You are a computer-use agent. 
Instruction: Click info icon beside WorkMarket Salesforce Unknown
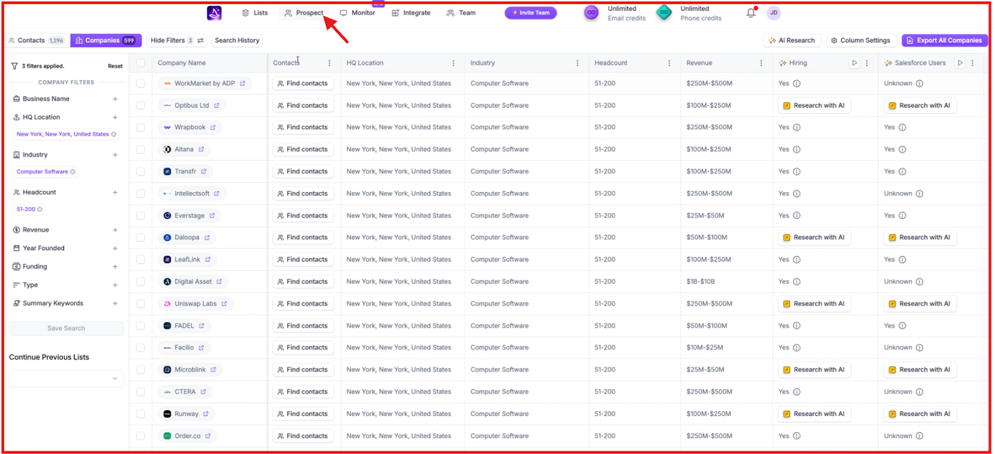919,83
